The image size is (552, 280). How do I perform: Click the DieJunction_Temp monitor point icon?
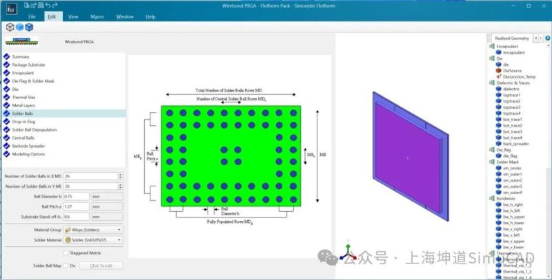pos(498,76)
